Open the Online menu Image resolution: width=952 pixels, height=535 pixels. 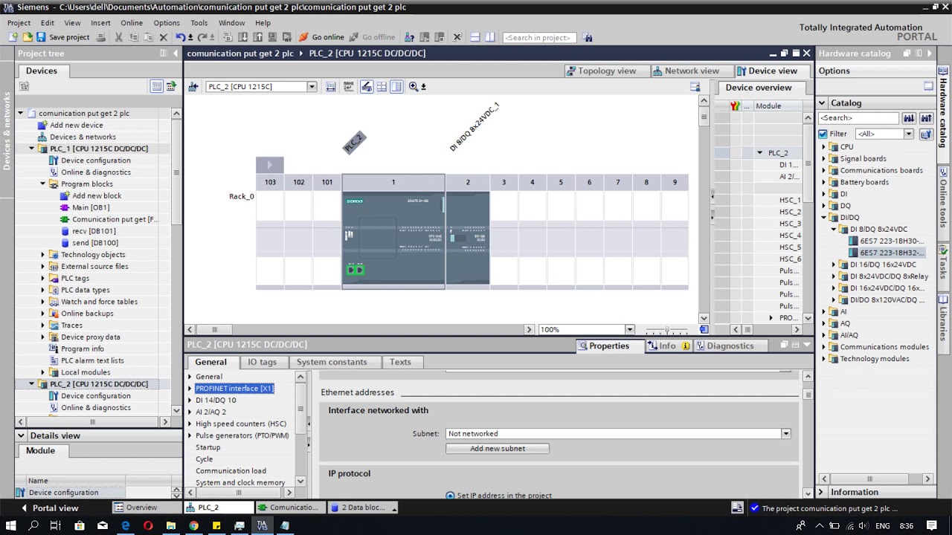(x=132, y=23)
